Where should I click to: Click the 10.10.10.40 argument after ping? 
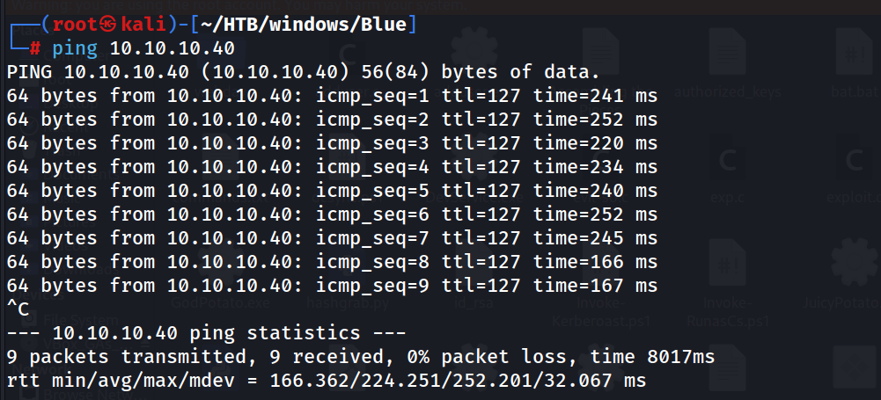(x=172, y=49)
